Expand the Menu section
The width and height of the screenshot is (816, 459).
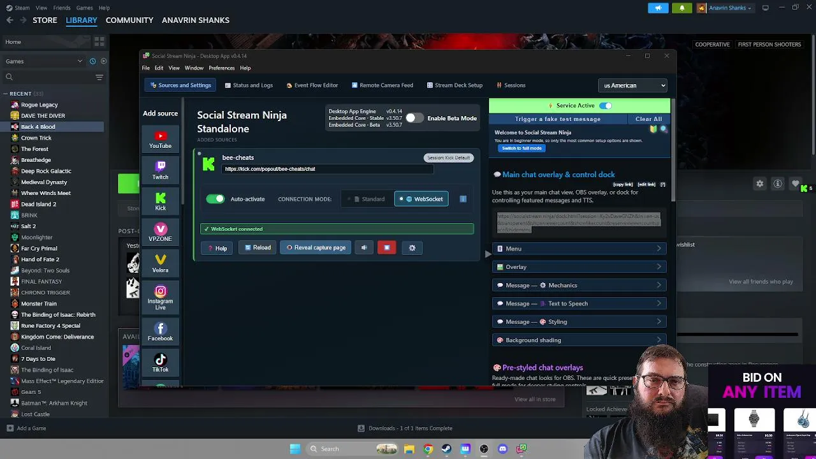pyautogui.click(x=579, y=249)
